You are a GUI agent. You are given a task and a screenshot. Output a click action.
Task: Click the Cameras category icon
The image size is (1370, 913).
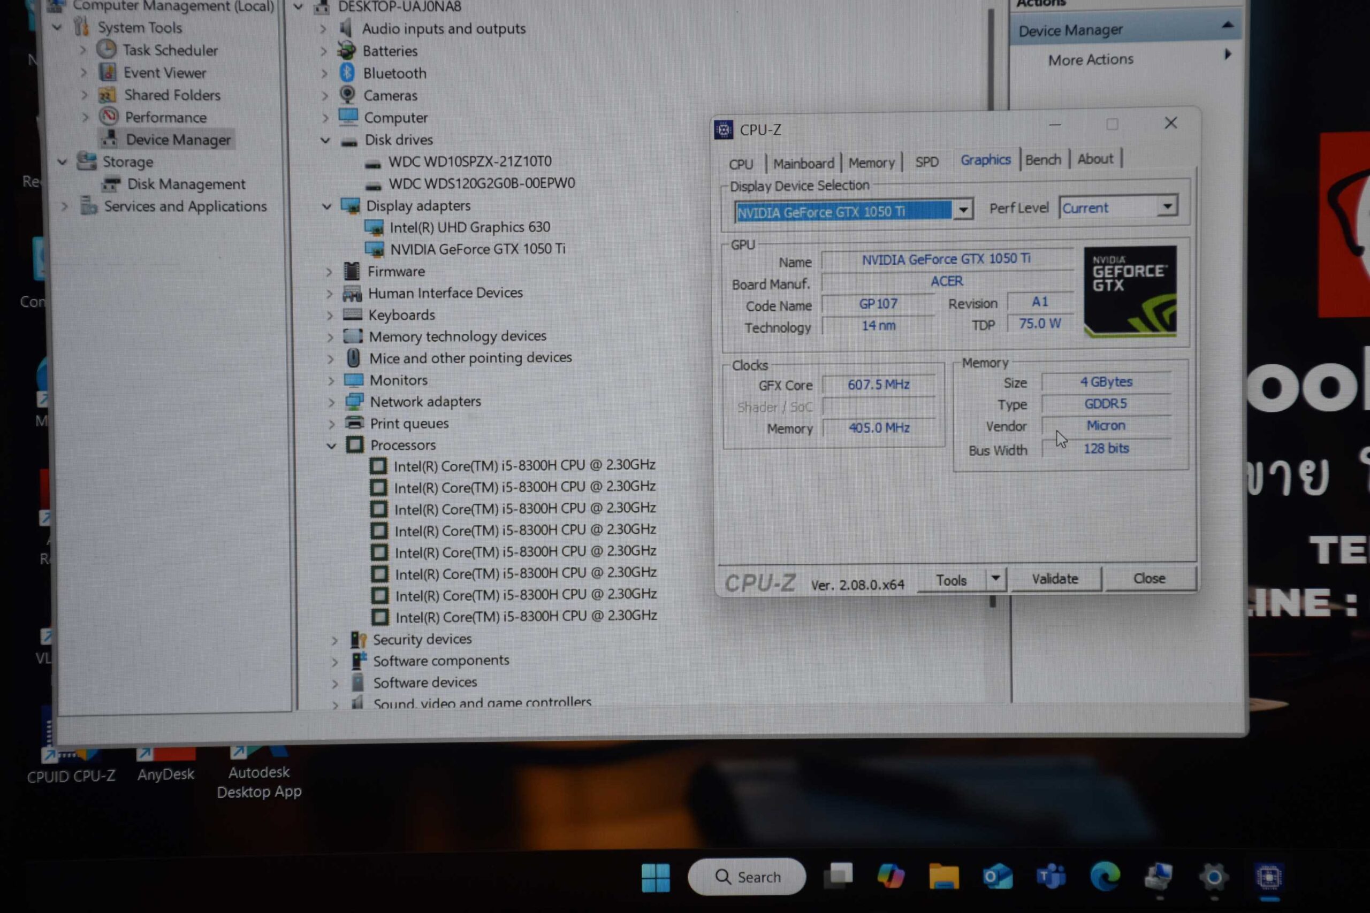point(347,94)
